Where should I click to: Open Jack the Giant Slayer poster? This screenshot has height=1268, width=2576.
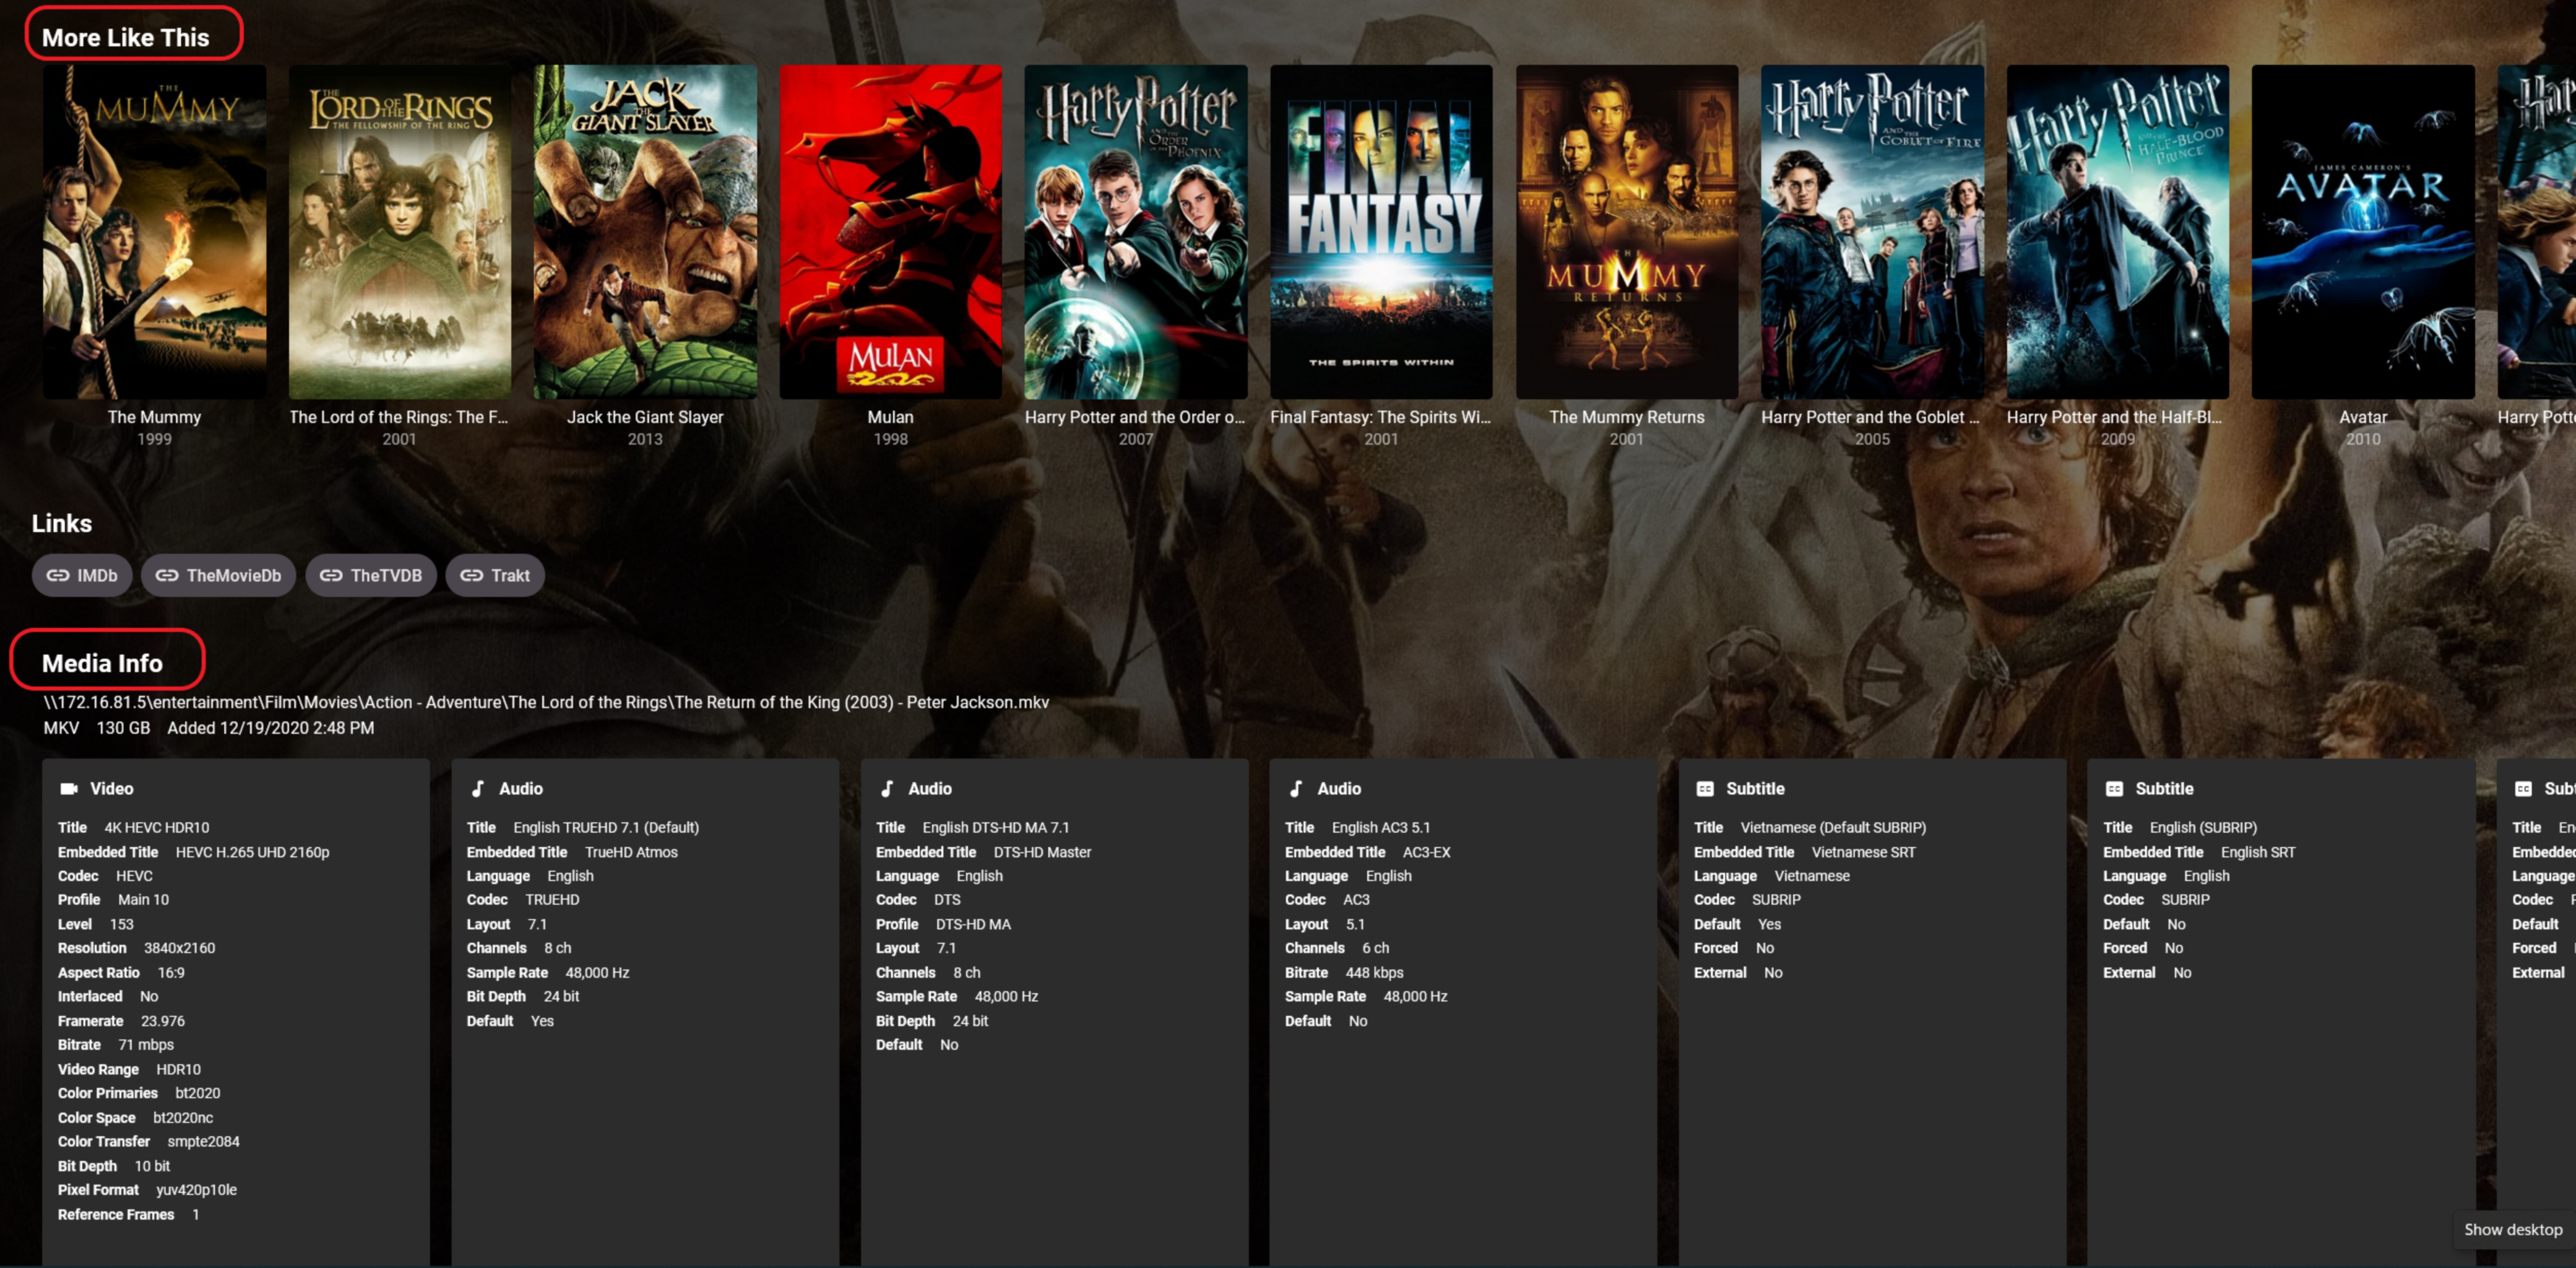coord(645,232)
